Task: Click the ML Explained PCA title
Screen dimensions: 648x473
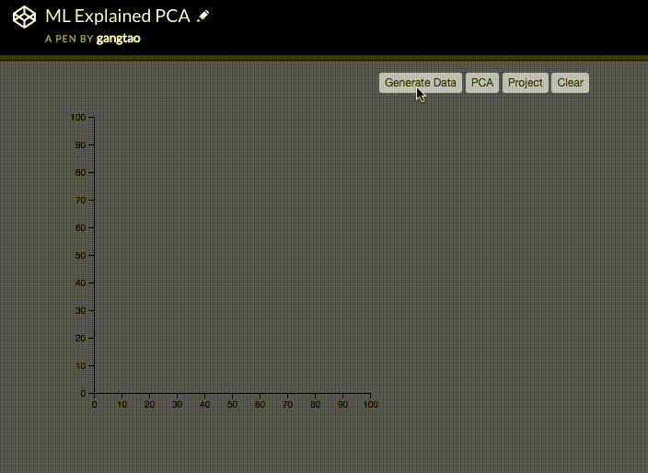Action: [x=118, y=17]
